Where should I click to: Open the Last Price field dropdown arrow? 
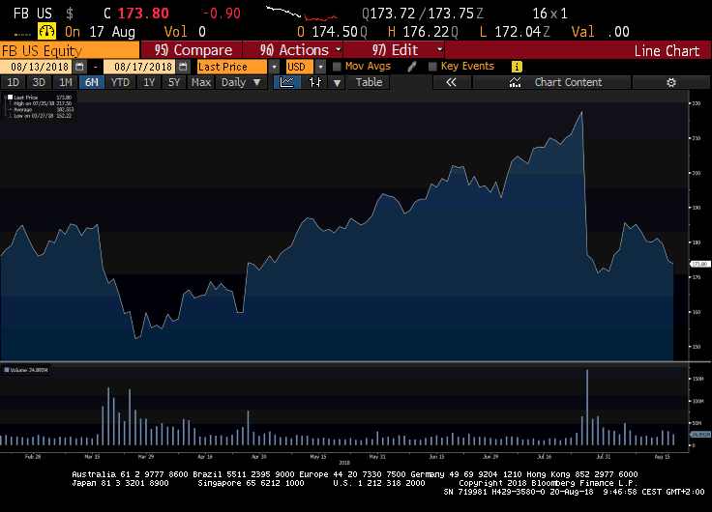point(274,67)
